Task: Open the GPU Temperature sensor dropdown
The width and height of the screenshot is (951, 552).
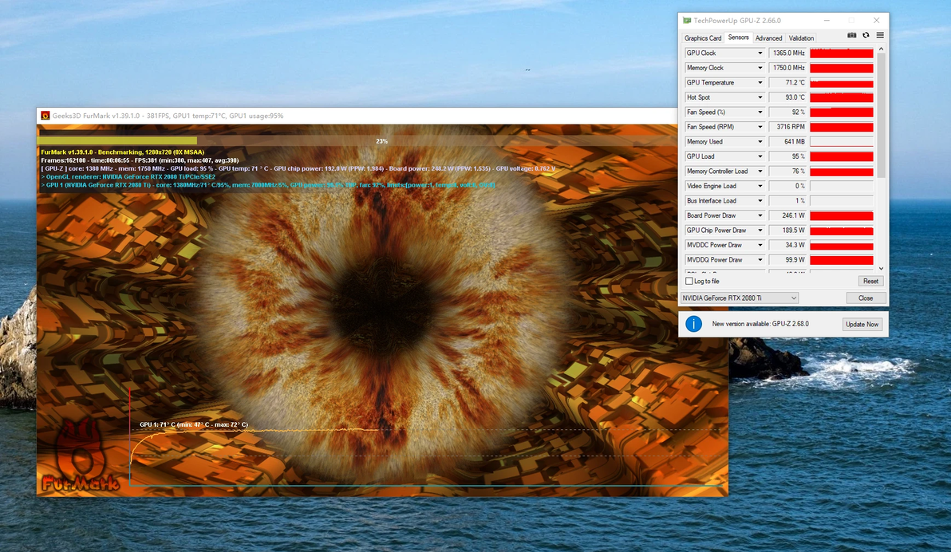Action: pyautogui.click(x=760, y=82)
